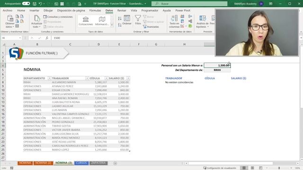The height and width of the screenshot is (170, 303).
Task: Click the Relaciones icon
Action: click(190, 21)
